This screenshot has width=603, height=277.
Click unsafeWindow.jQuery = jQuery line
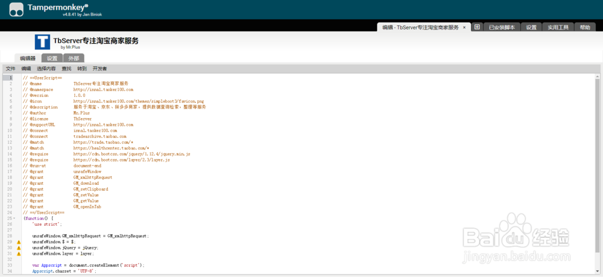[x=65, y=248]
